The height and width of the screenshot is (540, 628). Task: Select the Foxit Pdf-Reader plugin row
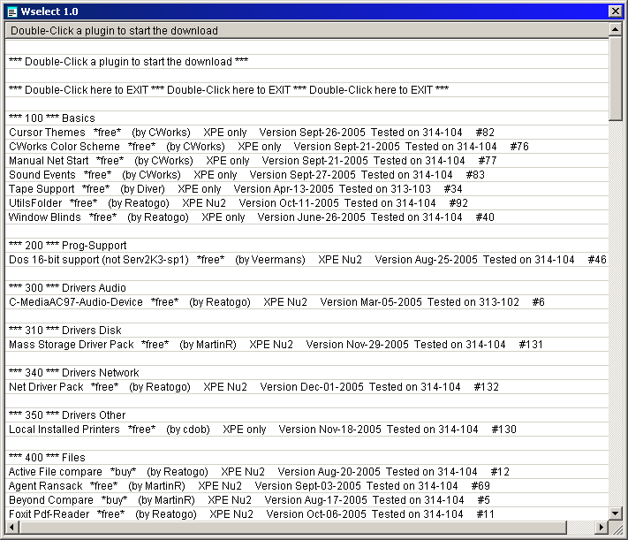(306, 514)
